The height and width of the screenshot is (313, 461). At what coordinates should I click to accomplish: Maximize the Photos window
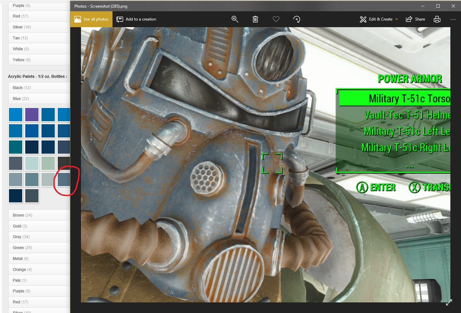pyautogui.click(x=438, y=6)
